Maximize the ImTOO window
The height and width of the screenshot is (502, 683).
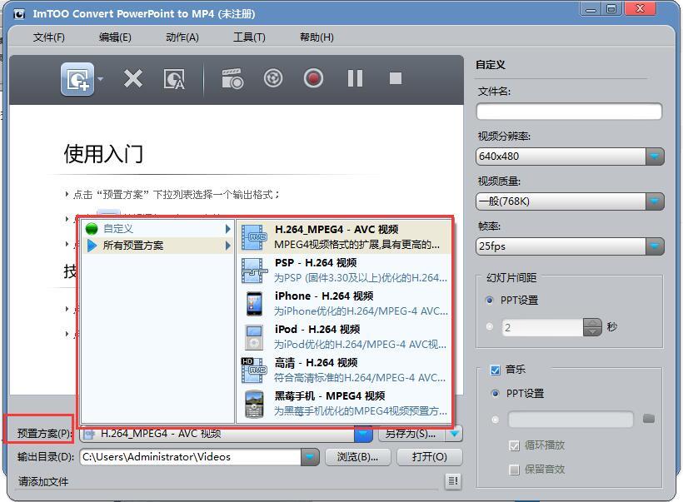coord(612,9)
